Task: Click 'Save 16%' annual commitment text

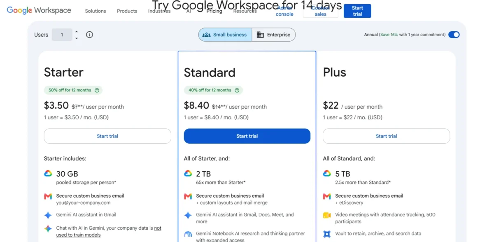Action: click(x=389, y=35)
